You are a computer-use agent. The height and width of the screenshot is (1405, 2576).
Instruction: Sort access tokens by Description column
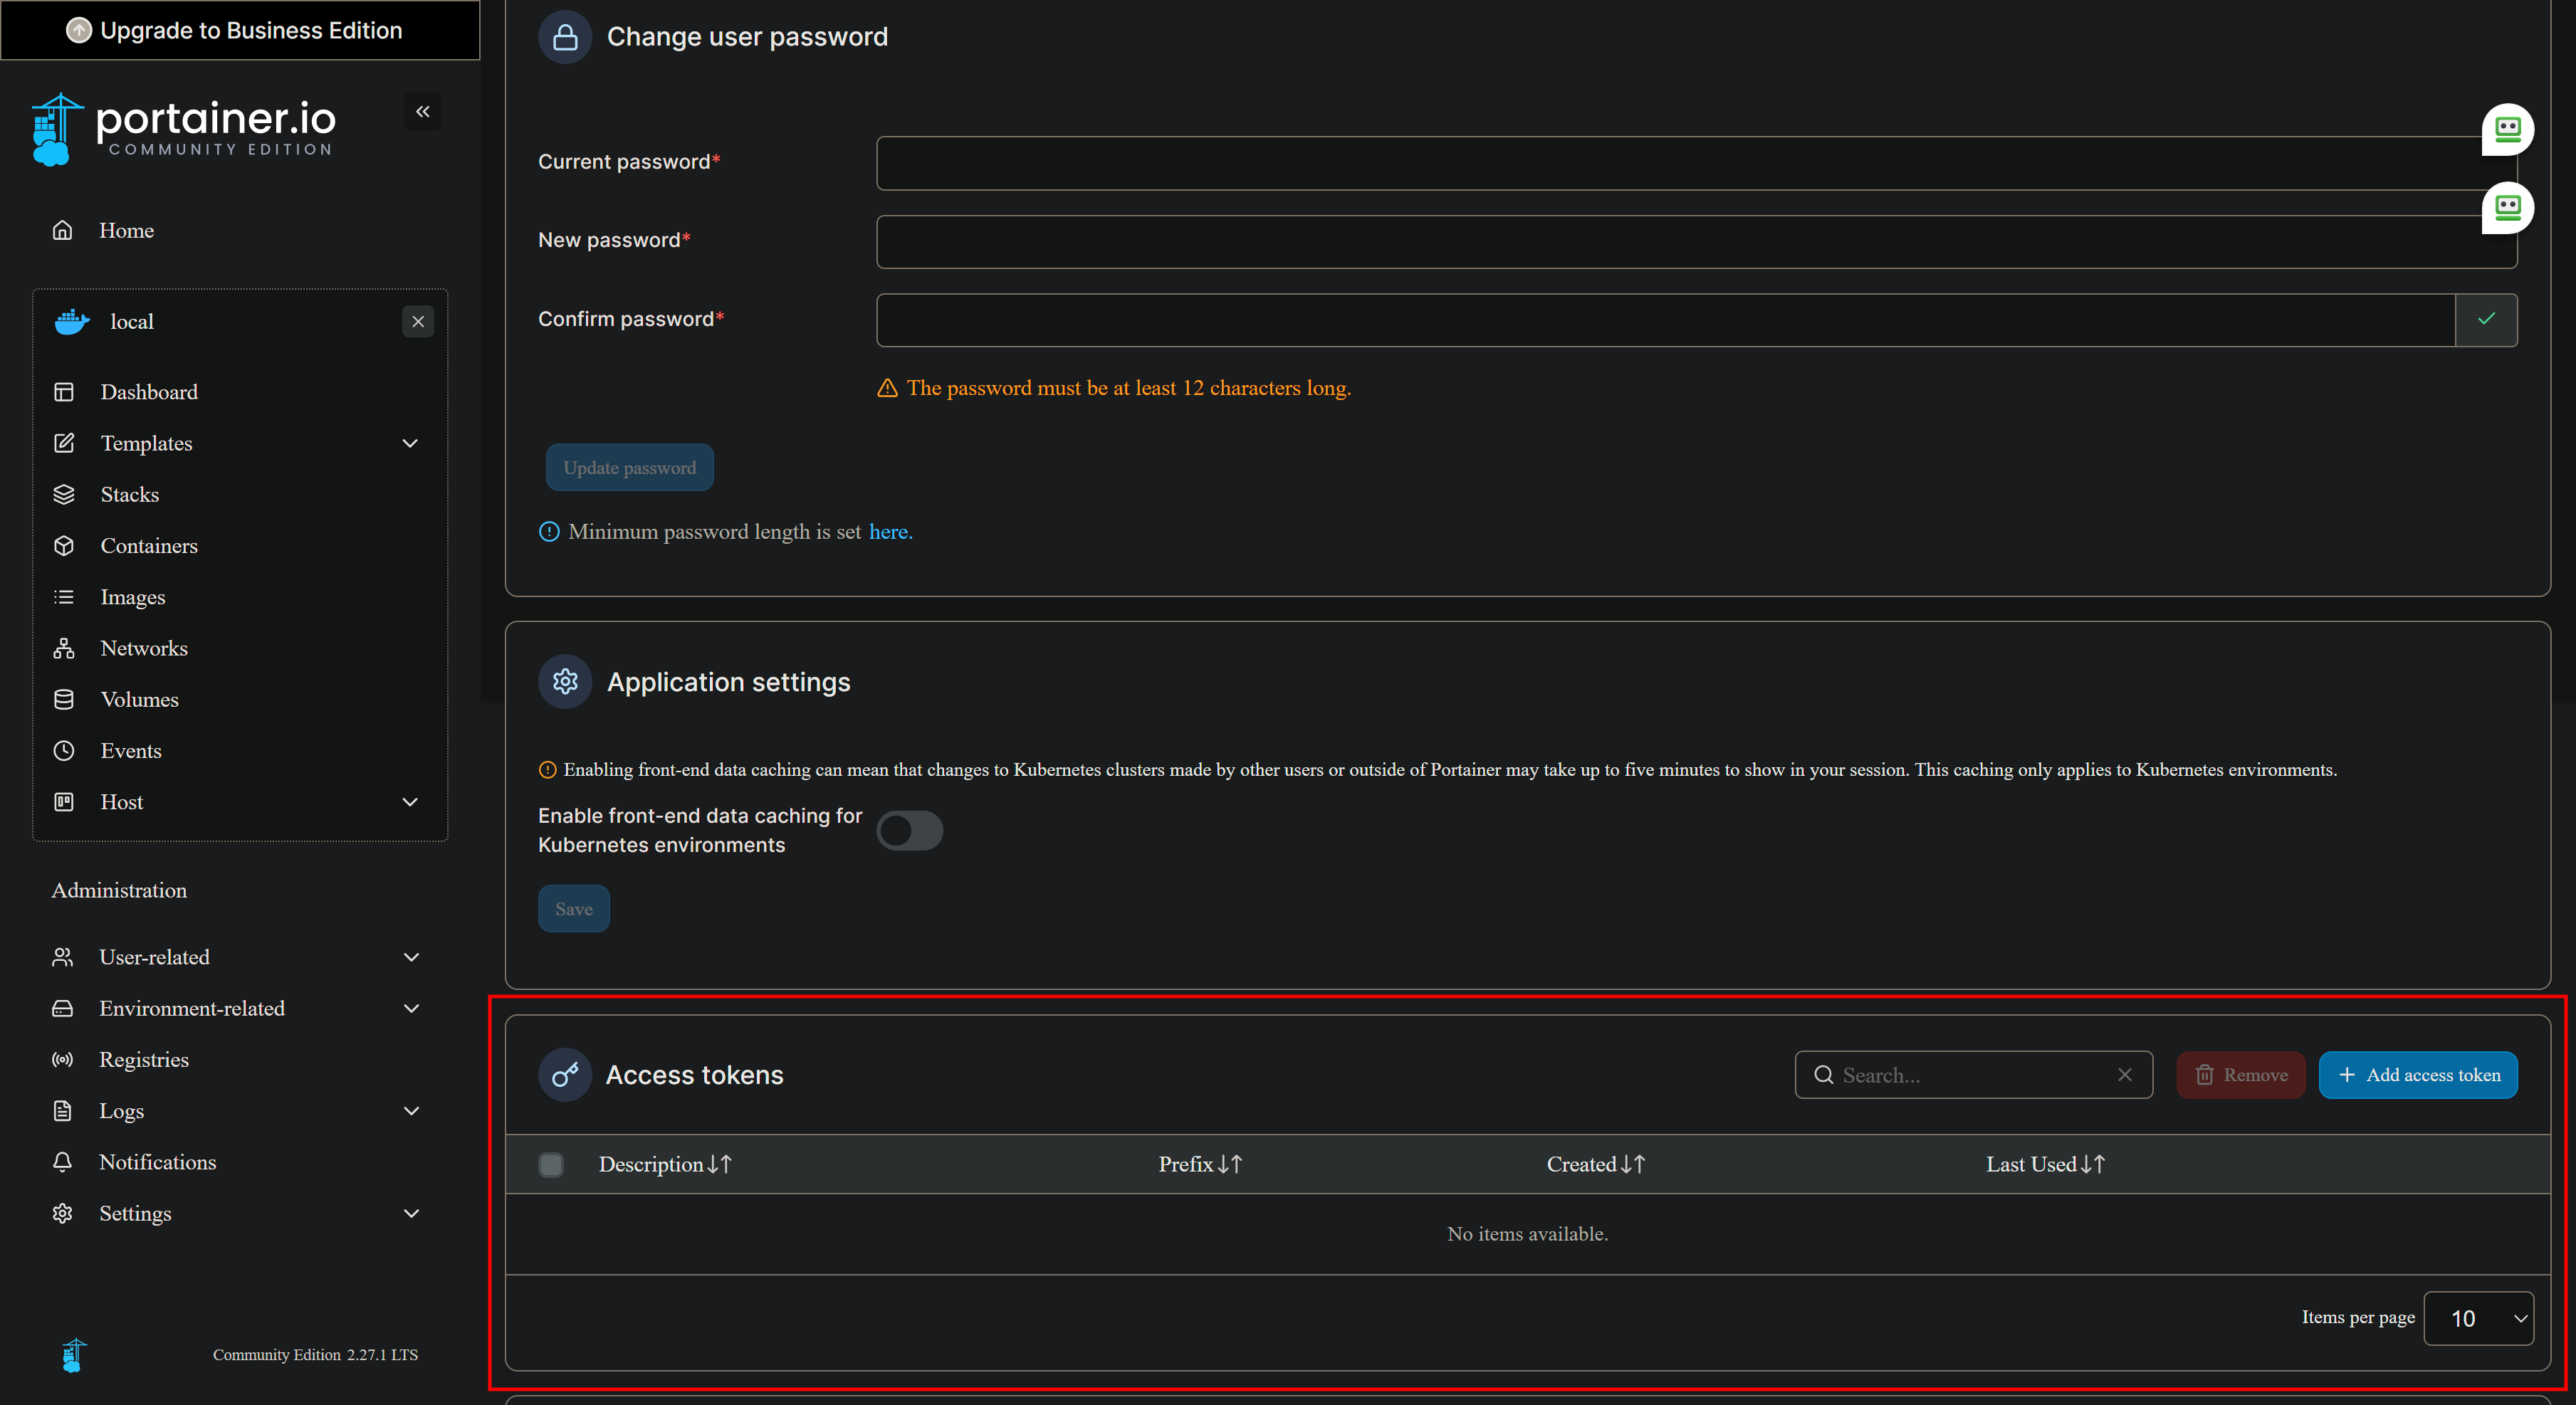[x=664, y=1164]
